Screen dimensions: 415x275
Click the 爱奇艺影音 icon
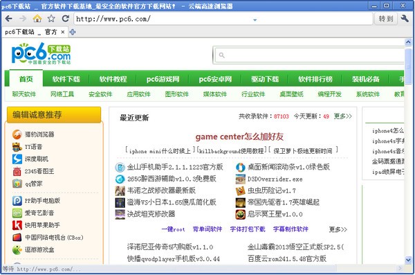[x=17, y=213]
